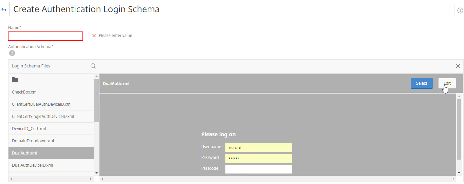464x184 pixels.
Task: Select ClientCertDualAuthDeviceID.xml schema file
Action: (51, 104)
